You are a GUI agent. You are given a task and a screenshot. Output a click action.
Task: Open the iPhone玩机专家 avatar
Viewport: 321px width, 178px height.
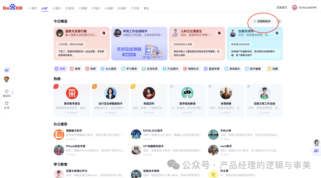(x=59, y=150)
